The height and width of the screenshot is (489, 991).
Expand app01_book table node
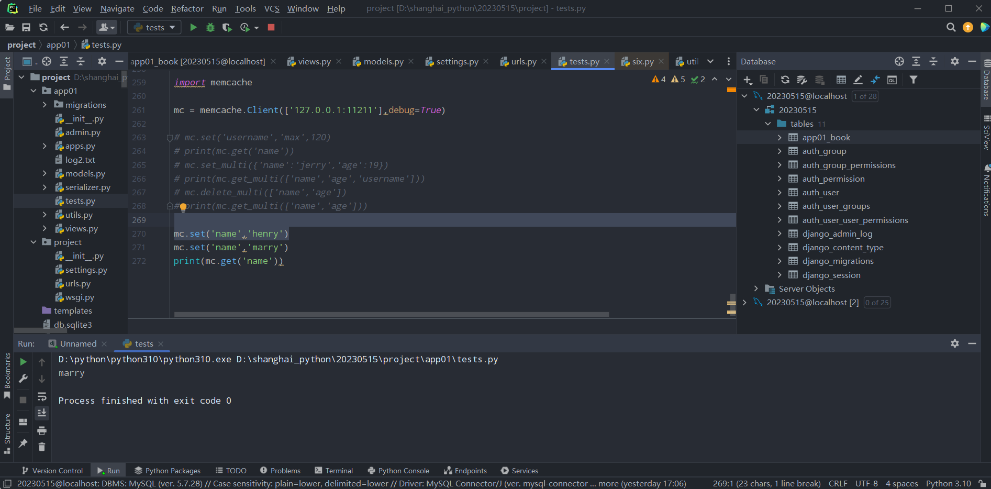coord(780,137)
